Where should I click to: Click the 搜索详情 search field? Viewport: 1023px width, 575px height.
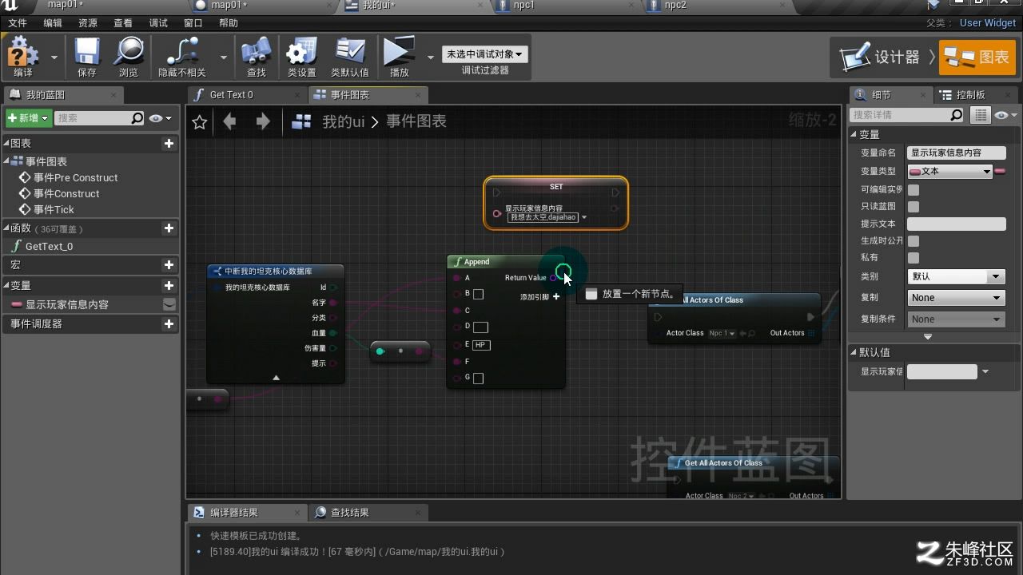pyautogui.click(x=907, y=115)
